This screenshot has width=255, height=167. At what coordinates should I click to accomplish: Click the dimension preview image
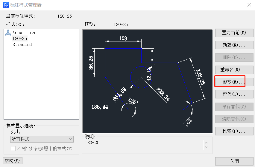pos(148,81)
